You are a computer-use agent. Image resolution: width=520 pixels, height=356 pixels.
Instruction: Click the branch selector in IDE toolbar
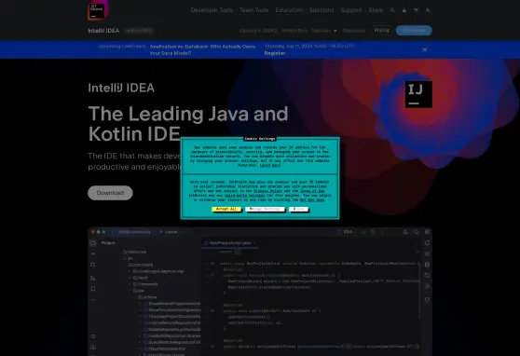tap(171, 232)
